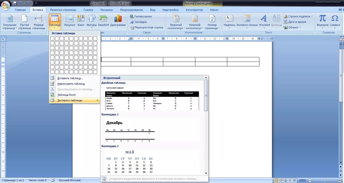The height and width of the screenshot is (183, 344).
Task: Add a hyperlink via Гиперссылка
Action: pos(141,16)
